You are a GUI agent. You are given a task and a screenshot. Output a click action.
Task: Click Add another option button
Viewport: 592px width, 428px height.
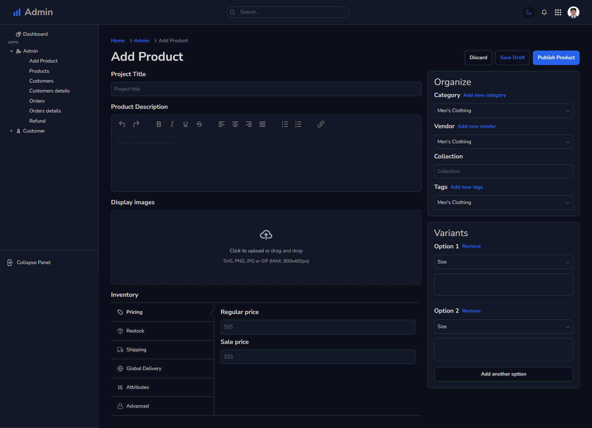(504, 374)
